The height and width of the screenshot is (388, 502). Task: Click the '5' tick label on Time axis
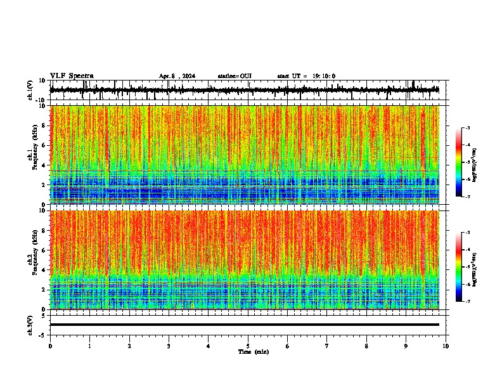coord(248,346)
